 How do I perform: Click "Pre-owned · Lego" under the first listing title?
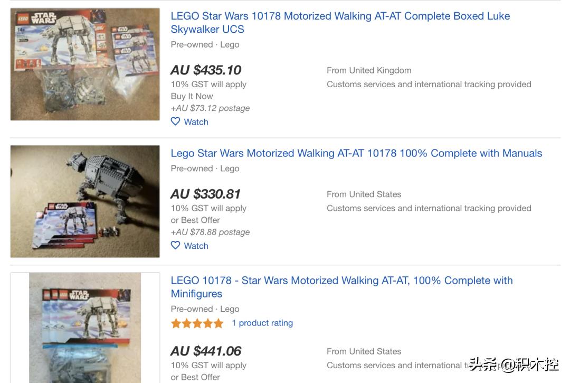[x=205, y=45]
